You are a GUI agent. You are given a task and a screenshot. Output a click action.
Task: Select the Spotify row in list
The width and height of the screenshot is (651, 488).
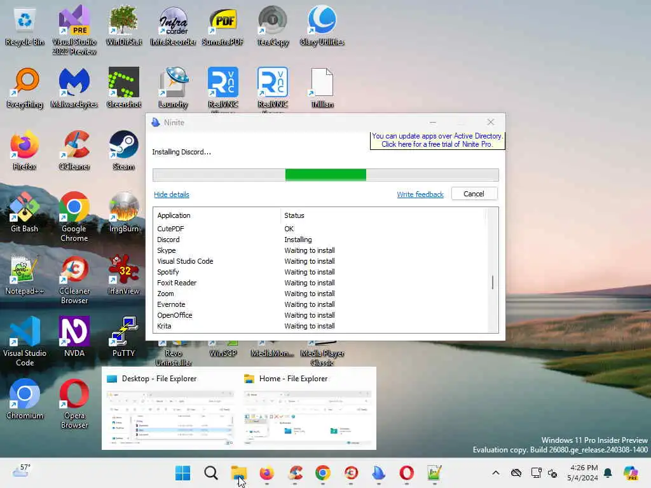pyautogui.click(x=319, y=272)
